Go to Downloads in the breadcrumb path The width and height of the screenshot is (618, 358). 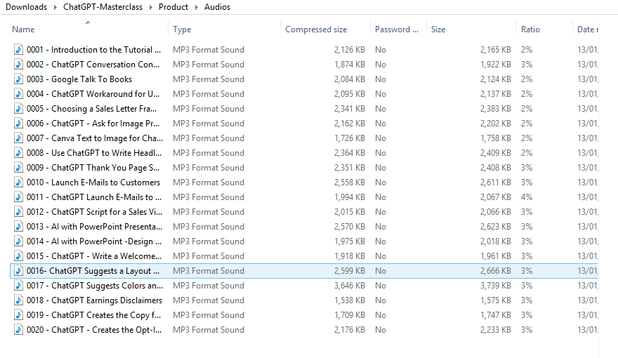coord(26,7)
